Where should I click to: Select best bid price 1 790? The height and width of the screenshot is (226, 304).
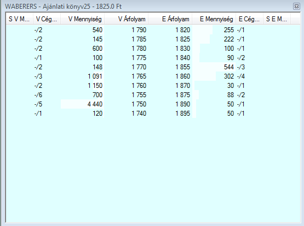point(139,30)
